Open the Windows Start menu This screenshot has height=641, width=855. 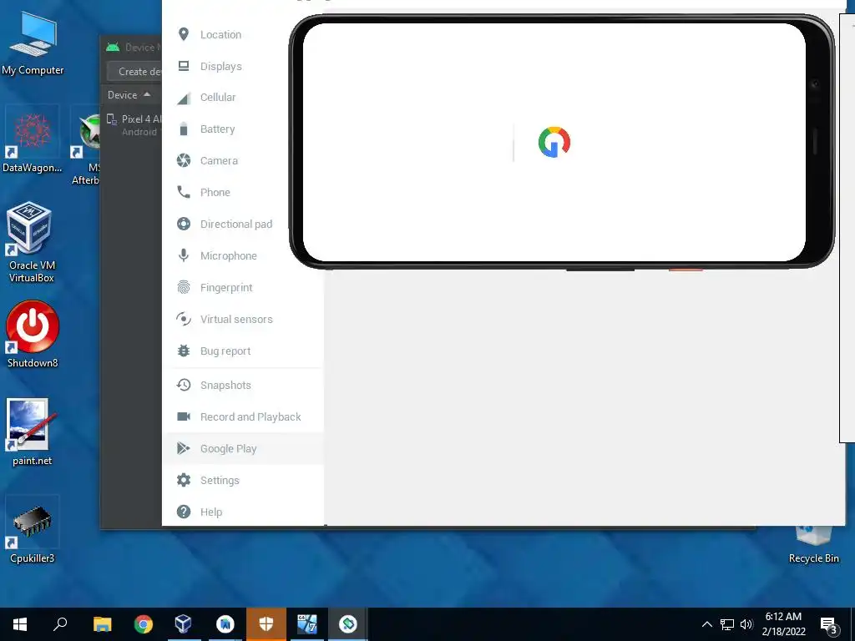(x=20, y=624)
